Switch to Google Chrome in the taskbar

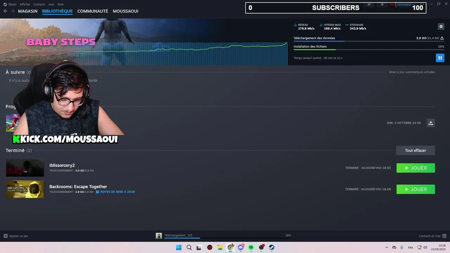[230, 247]
